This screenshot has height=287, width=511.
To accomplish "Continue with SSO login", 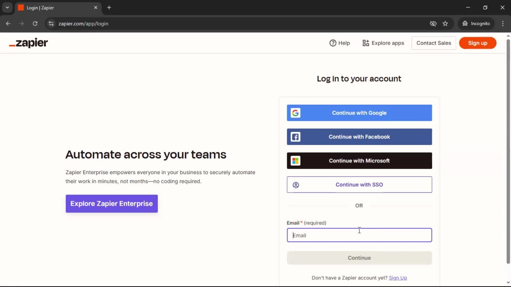I will tap(359, 185).
